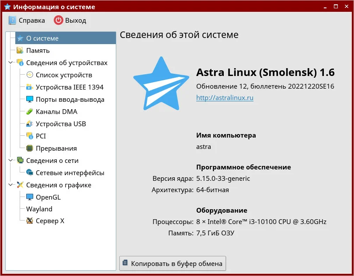Click the title bar star app icon
Screen dimensions: 354x276
pos(7,7)
